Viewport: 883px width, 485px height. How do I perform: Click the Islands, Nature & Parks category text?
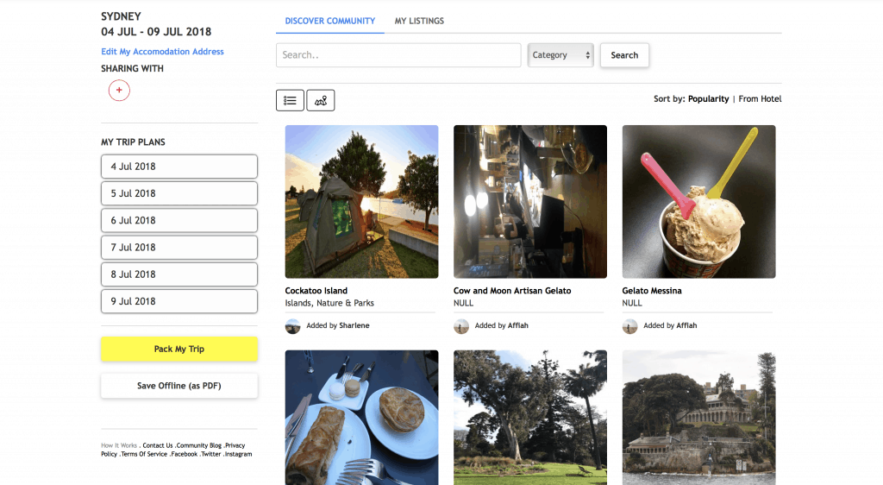pyautogui.click(x=329, y=303)
